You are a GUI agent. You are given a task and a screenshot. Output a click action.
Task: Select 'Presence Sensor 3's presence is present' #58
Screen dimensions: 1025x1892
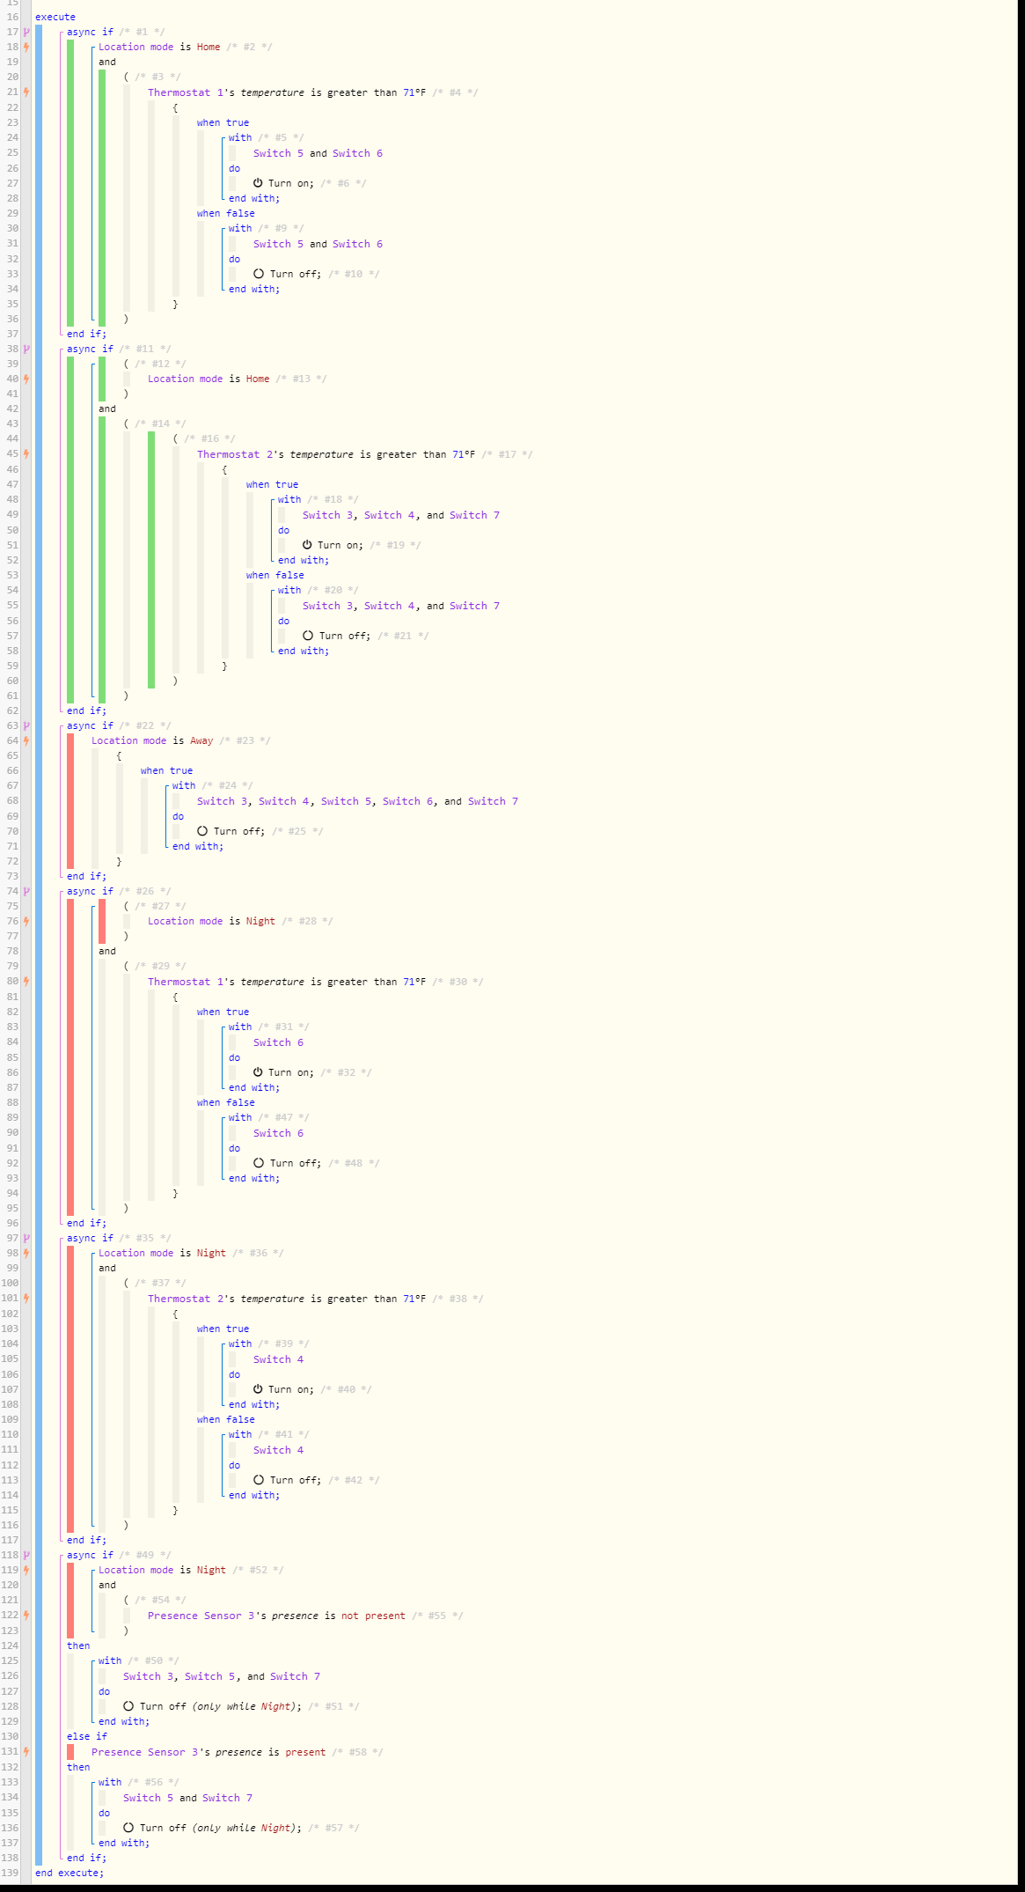[209, 1752]
